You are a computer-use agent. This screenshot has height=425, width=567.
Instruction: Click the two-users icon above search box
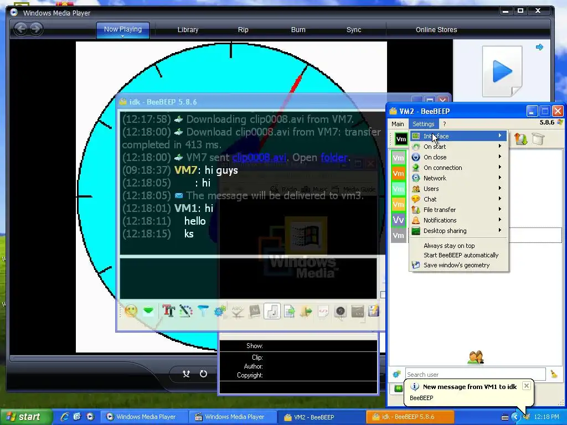click(476, 357)
